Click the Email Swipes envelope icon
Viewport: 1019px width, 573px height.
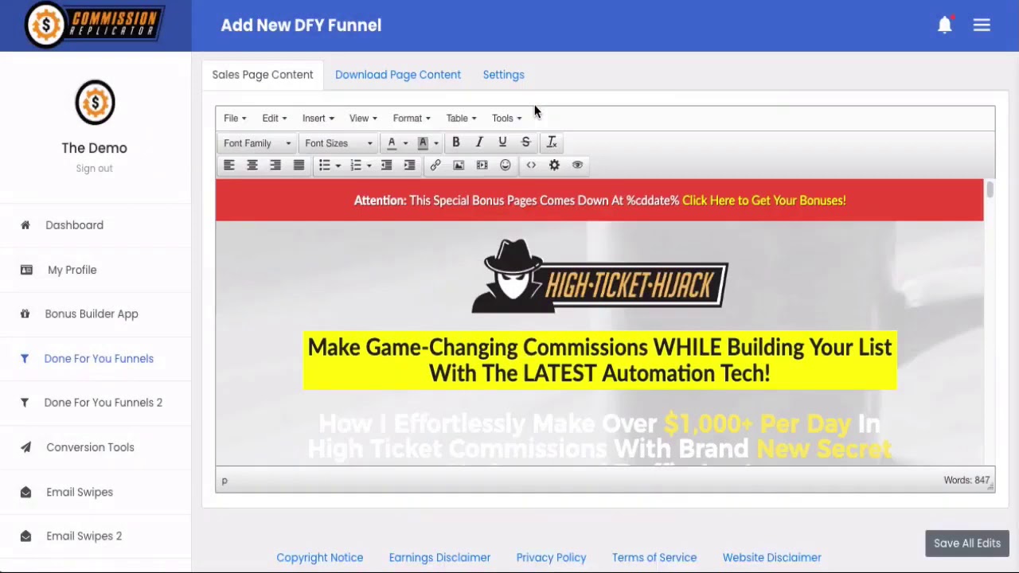(x=25, y=492)
